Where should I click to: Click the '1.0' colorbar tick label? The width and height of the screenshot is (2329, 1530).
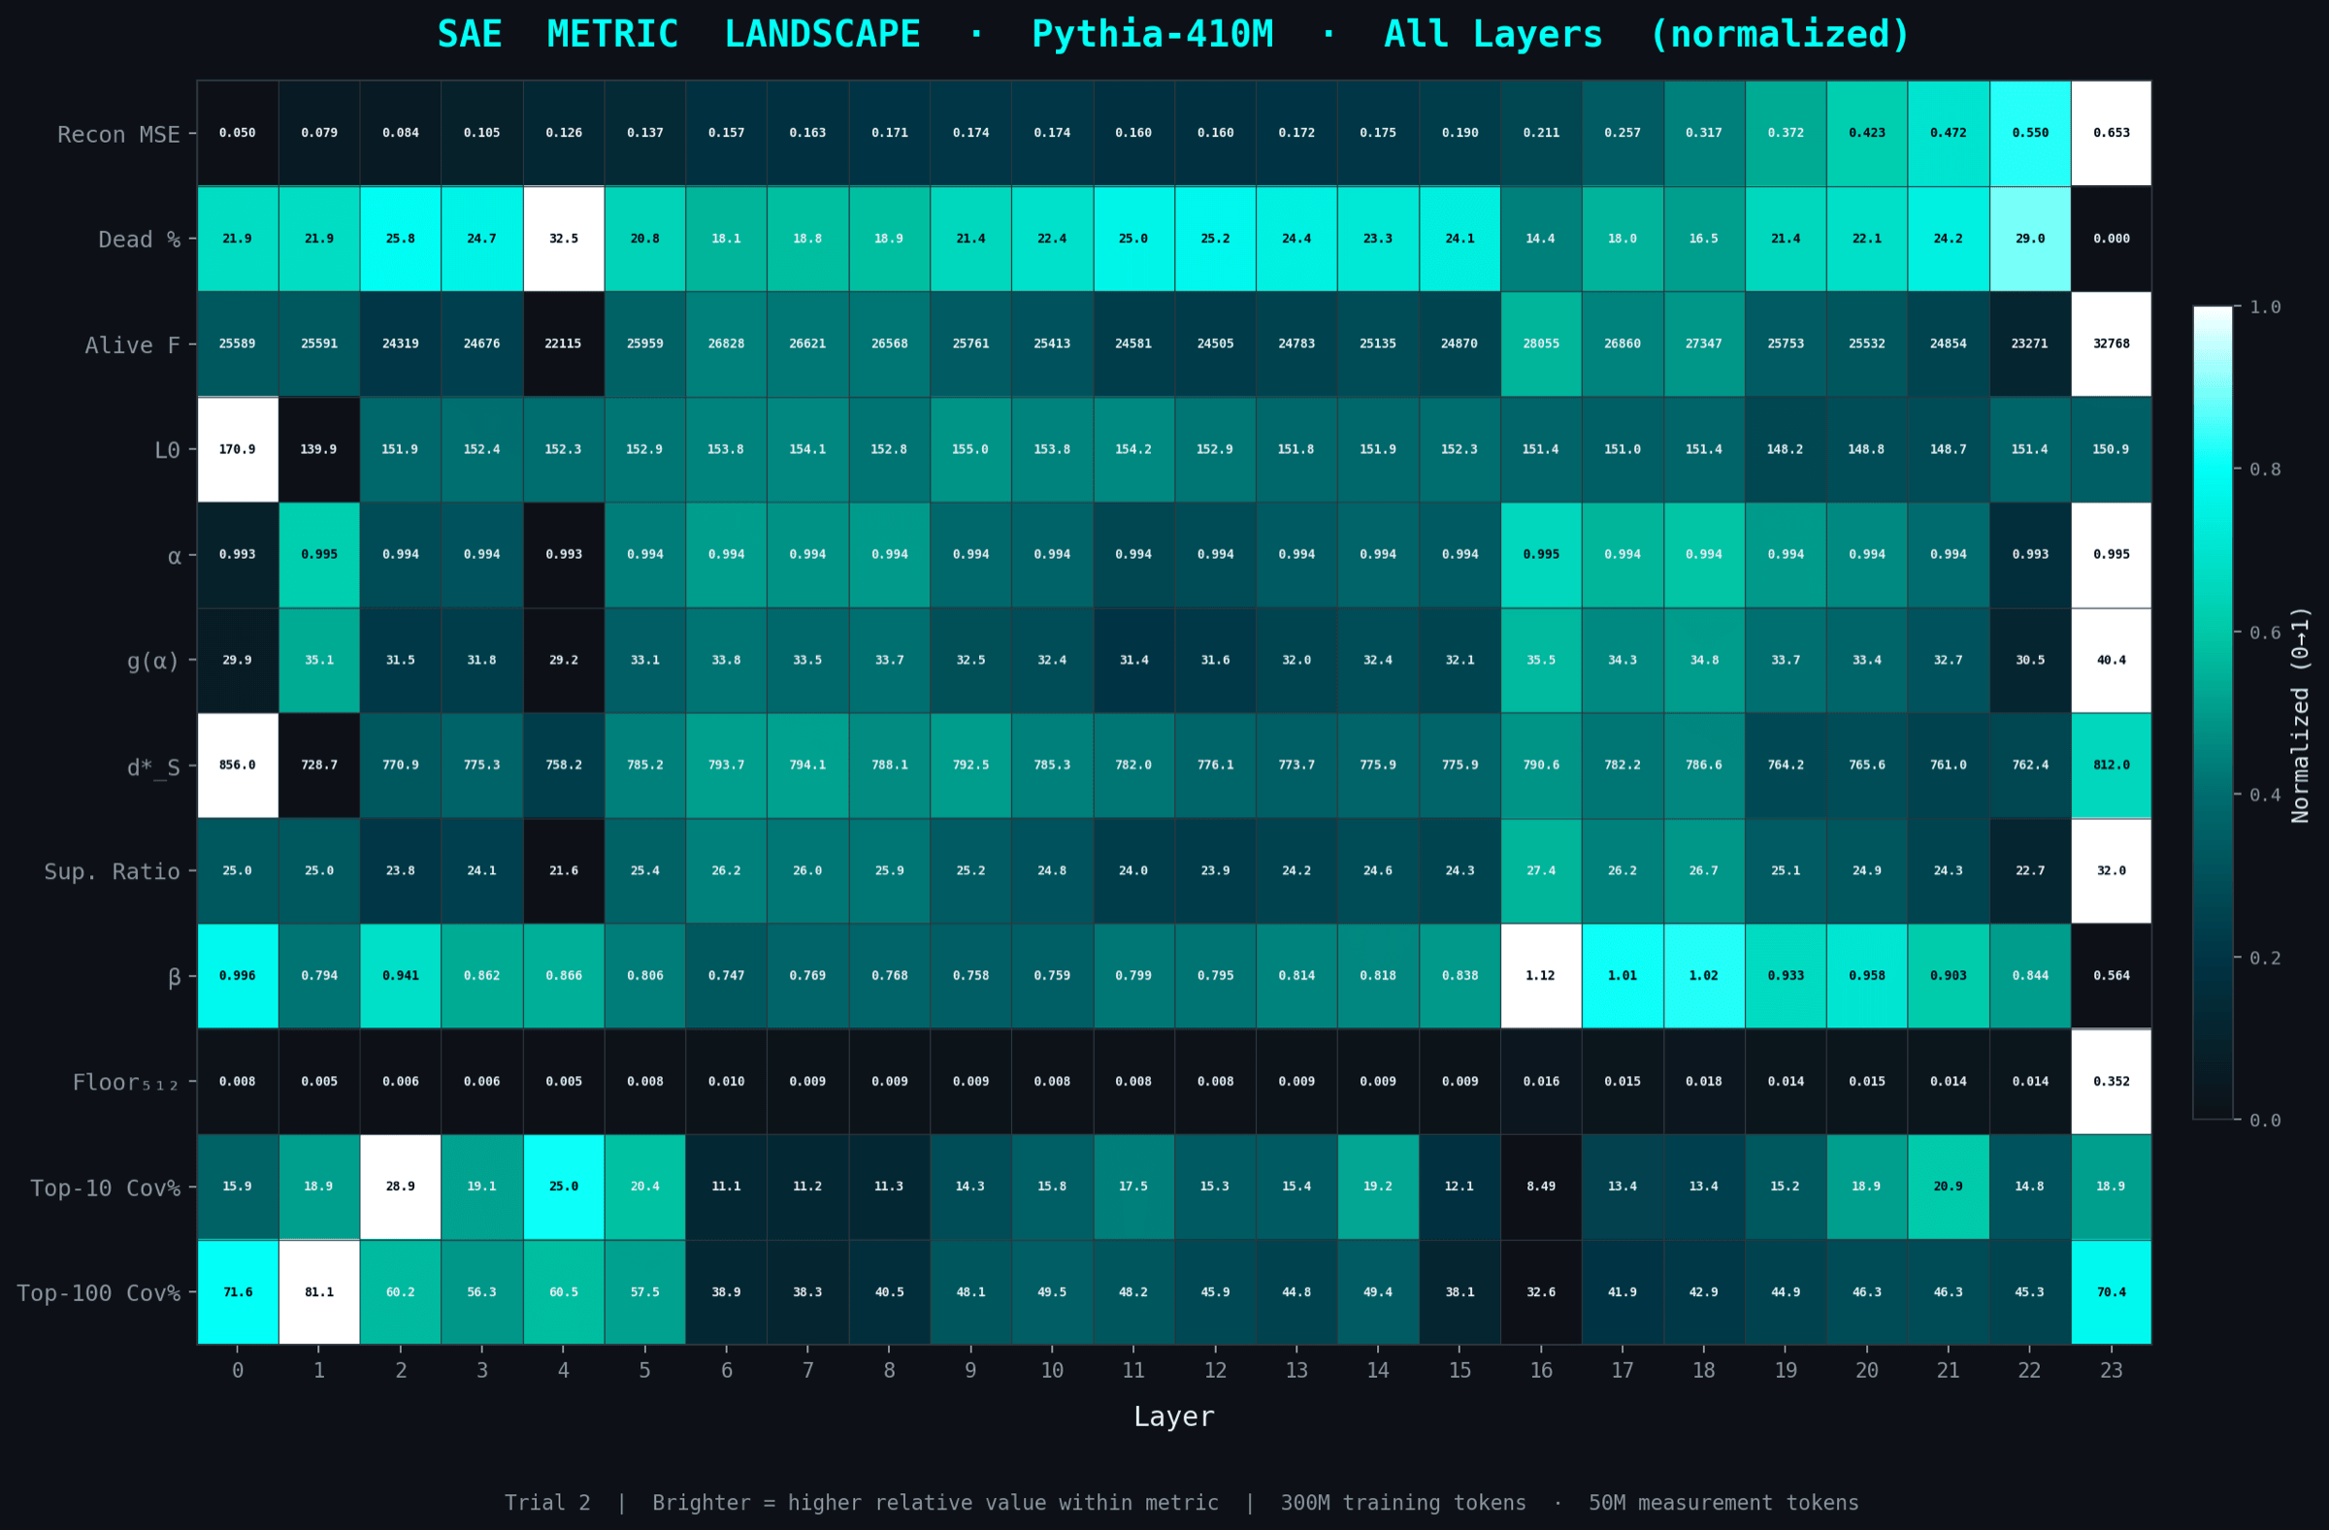2264,308
